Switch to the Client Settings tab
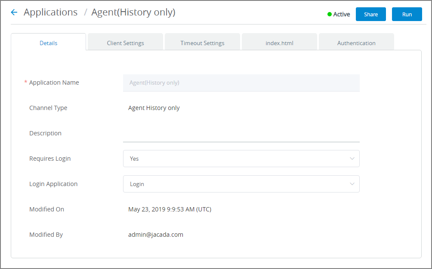 click(125, 43)
